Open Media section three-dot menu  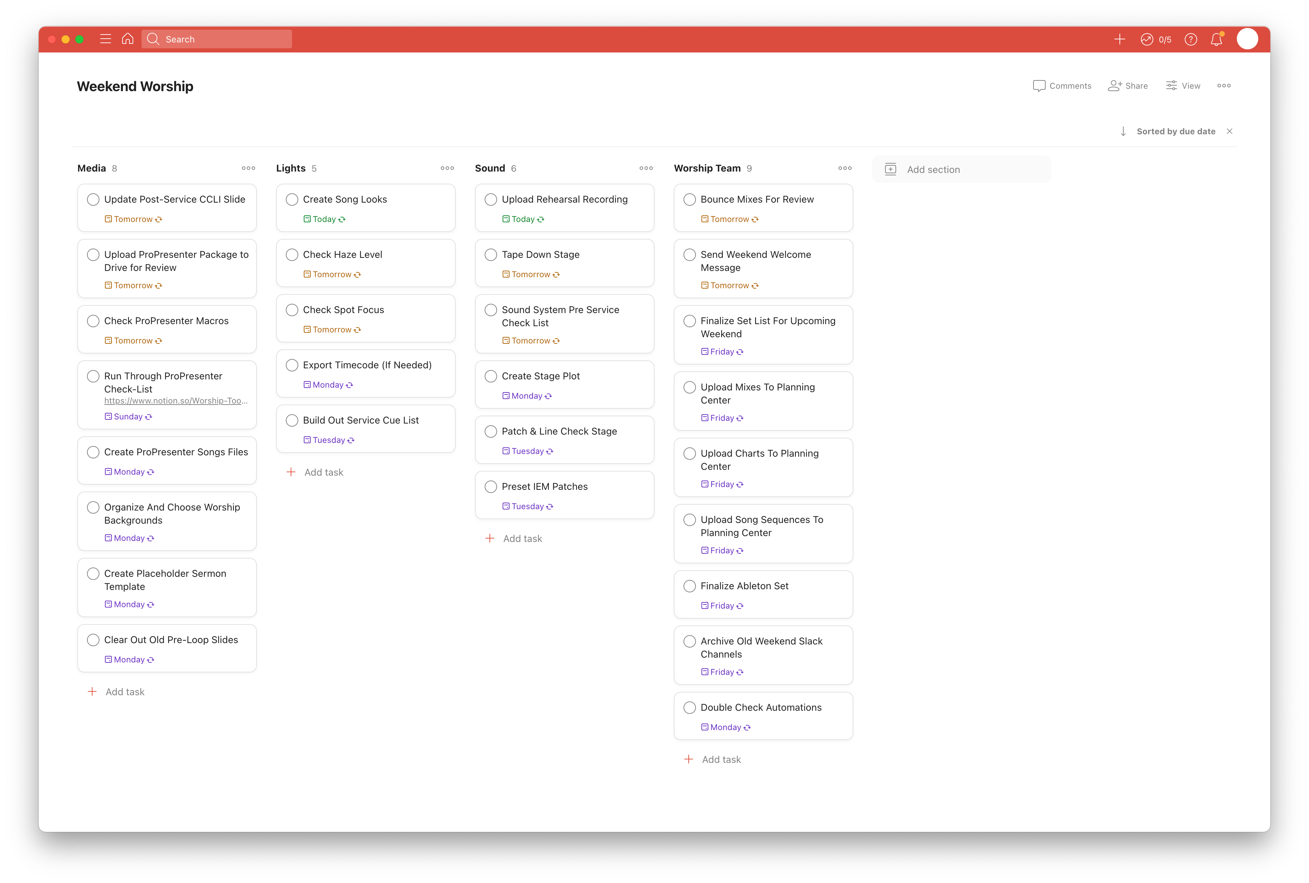coord(248,168)
